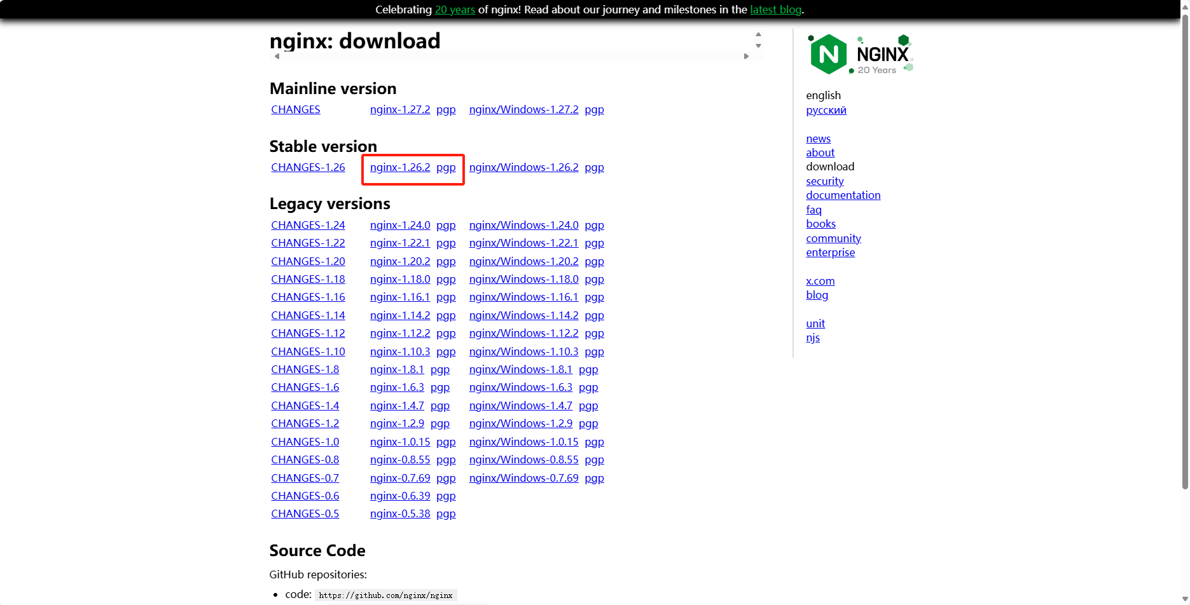Download nginx/Windows-1.24.0

coord(524,225)
